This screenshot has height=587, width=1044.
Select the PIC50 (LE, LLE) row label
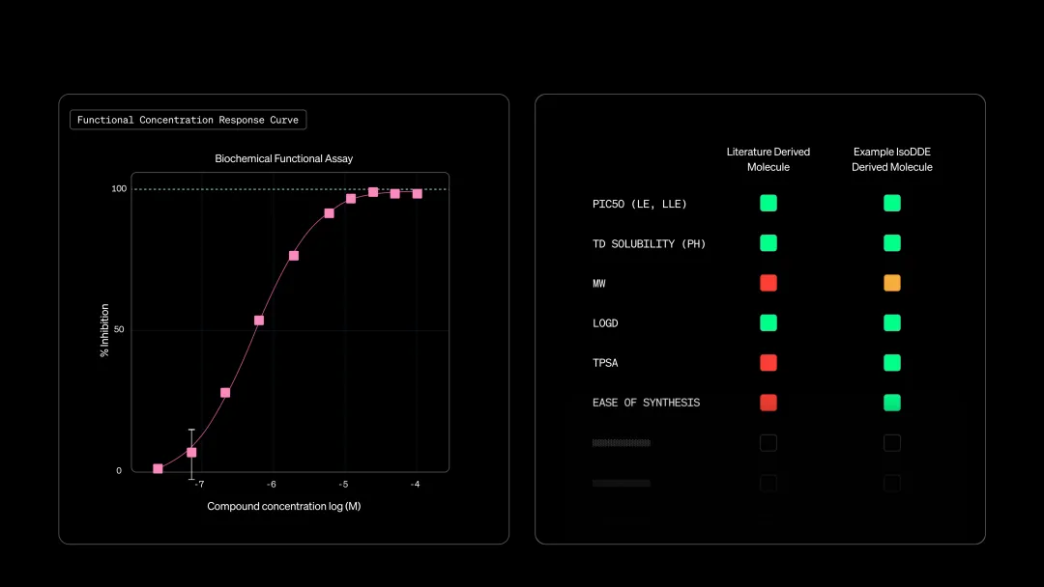639,204
